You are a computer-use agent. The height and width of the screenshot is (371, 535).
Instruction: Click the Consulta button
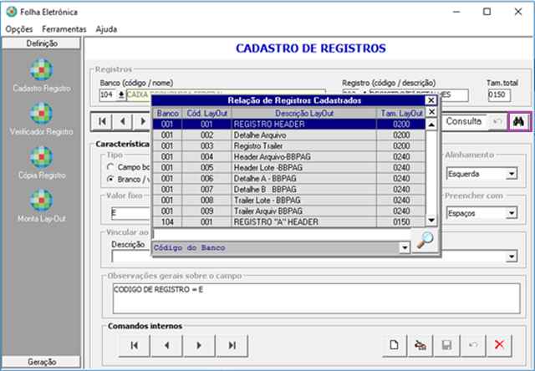[464, 121]
